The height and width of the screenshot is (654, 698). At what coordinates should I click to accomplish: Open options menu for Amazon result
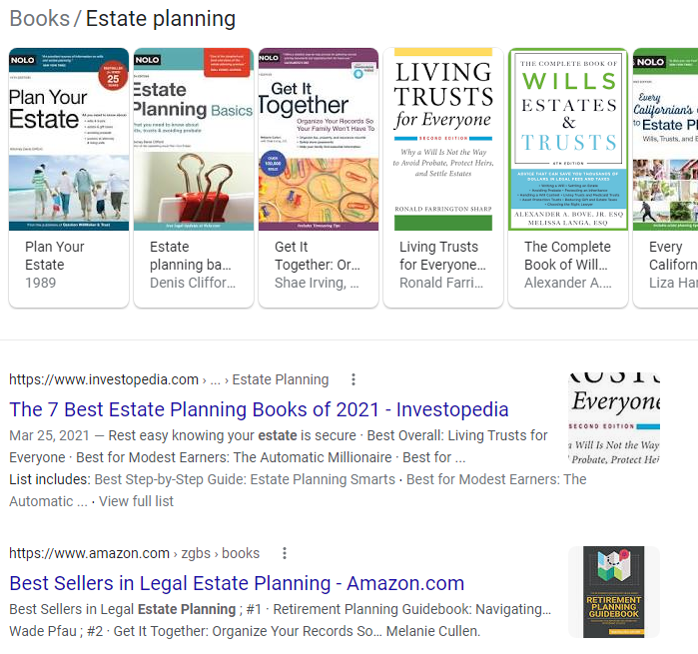coord(284,553)
